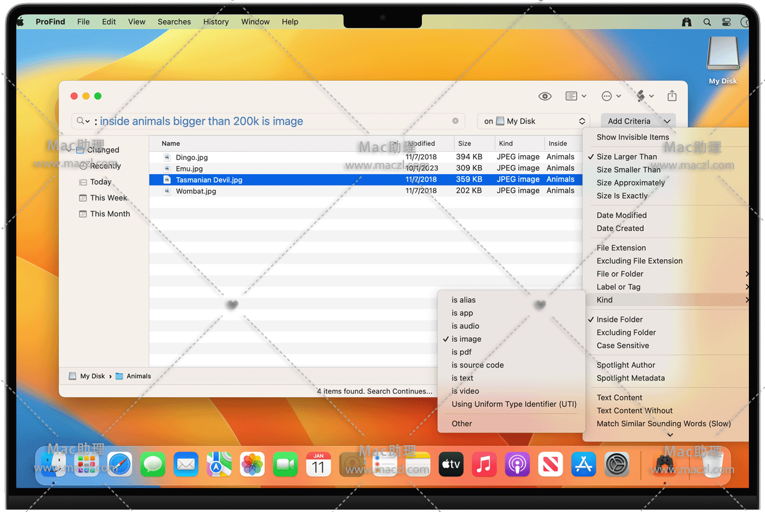Image resolution: width=765 pixels, height=512 pixels.
Task: Open the Searches menu in menu bar
Action: click(x=174, y=21)
